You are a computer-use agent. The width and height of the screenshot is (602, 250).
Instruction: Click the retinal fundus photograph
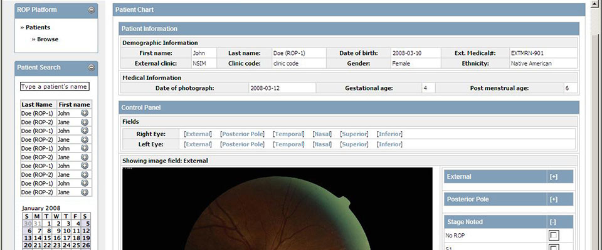point(277,209)
